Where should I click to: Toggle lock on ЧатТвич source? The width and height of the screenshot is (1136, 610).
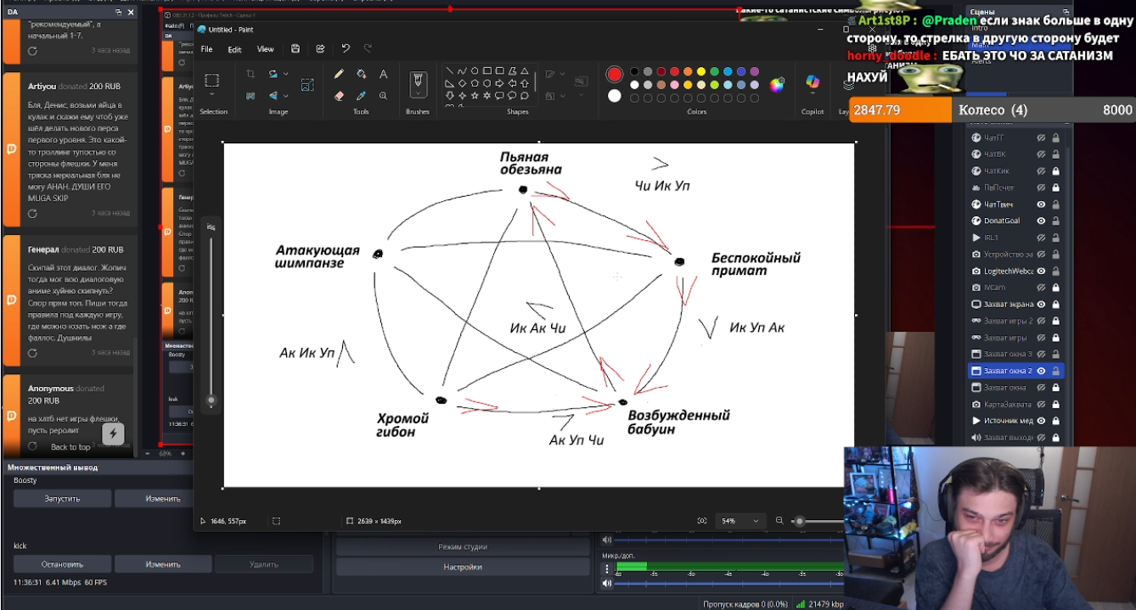pos(1055,204)
